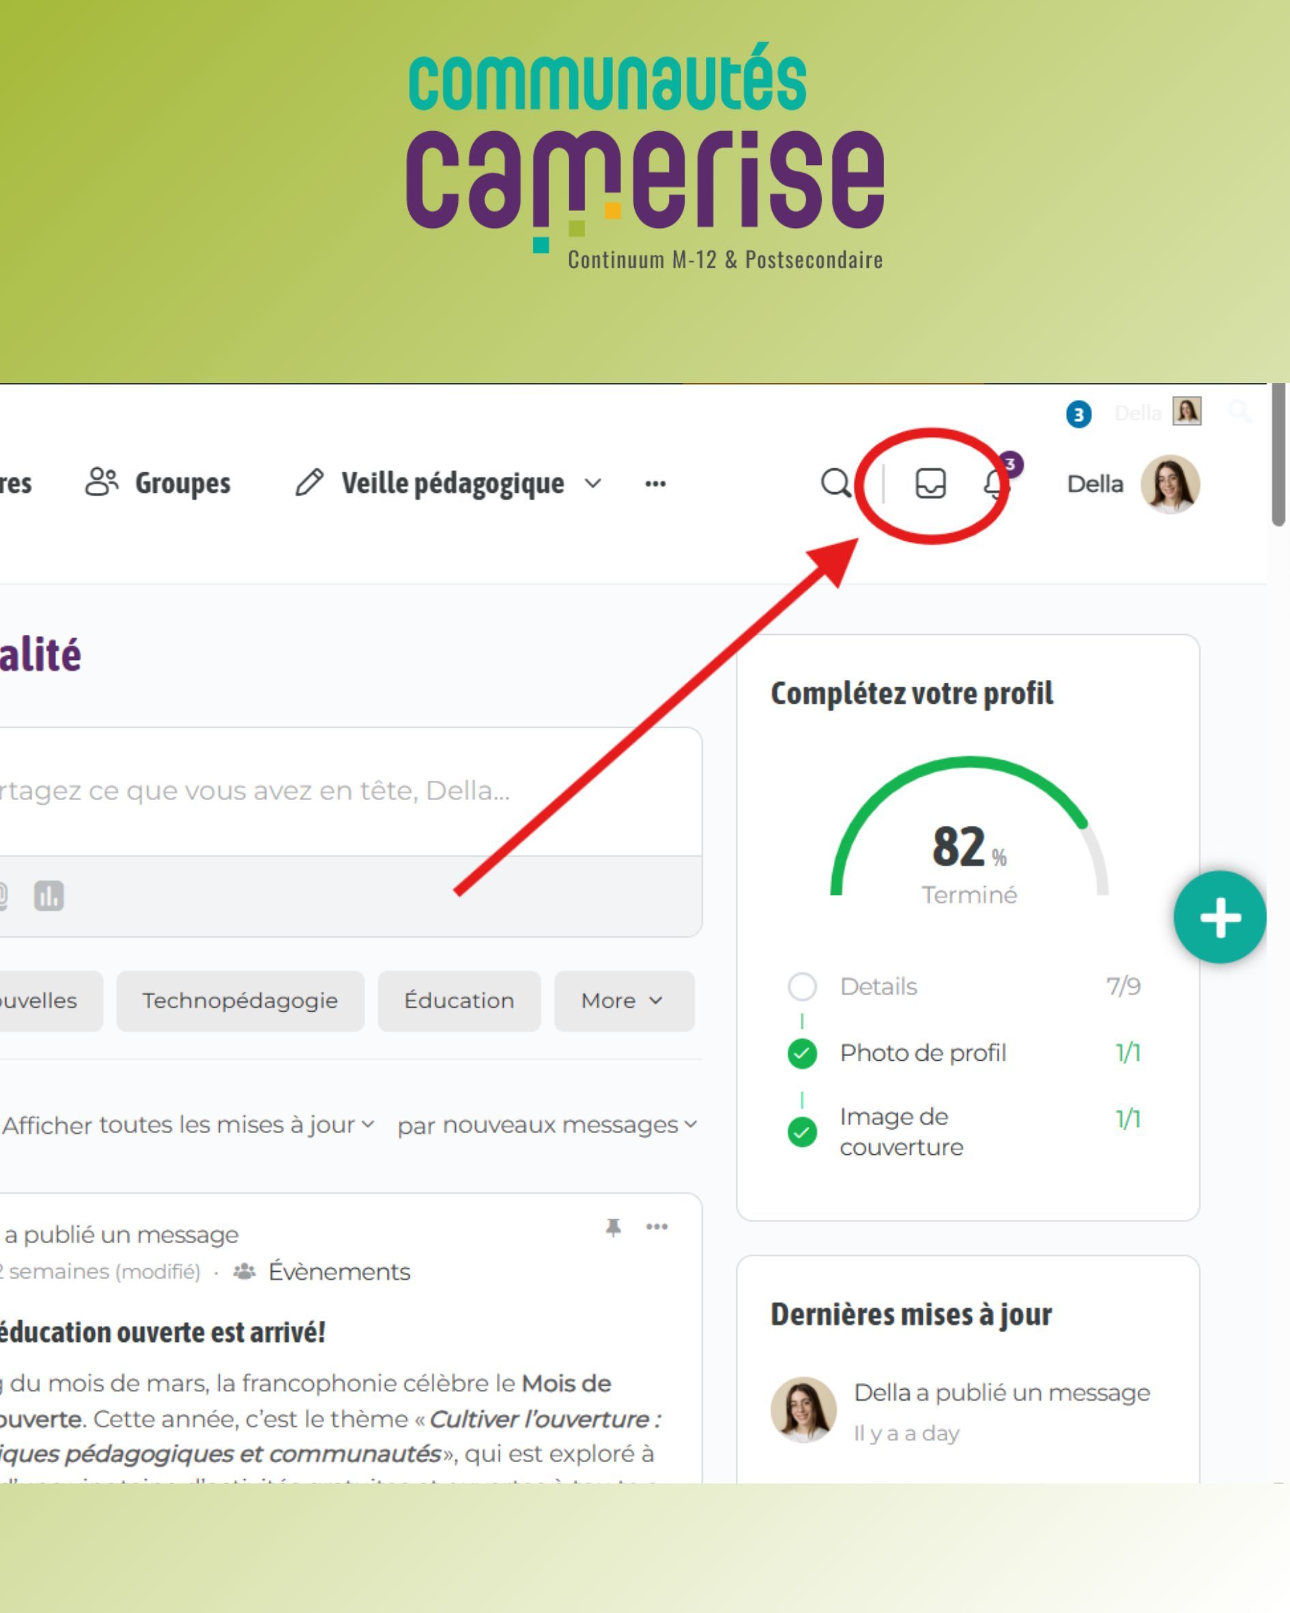1290x1613 pixels.
Task: Open the Details profile step link
Action: click(x=878, y=987)
